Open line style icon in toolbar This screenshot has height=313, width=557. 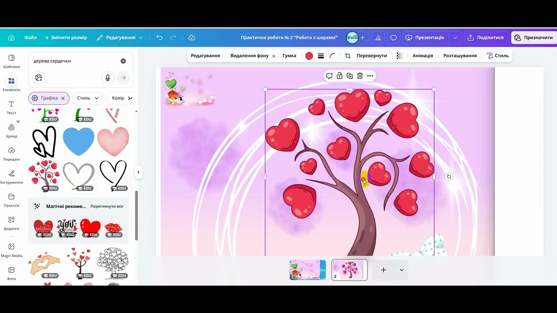pos(321,56)
